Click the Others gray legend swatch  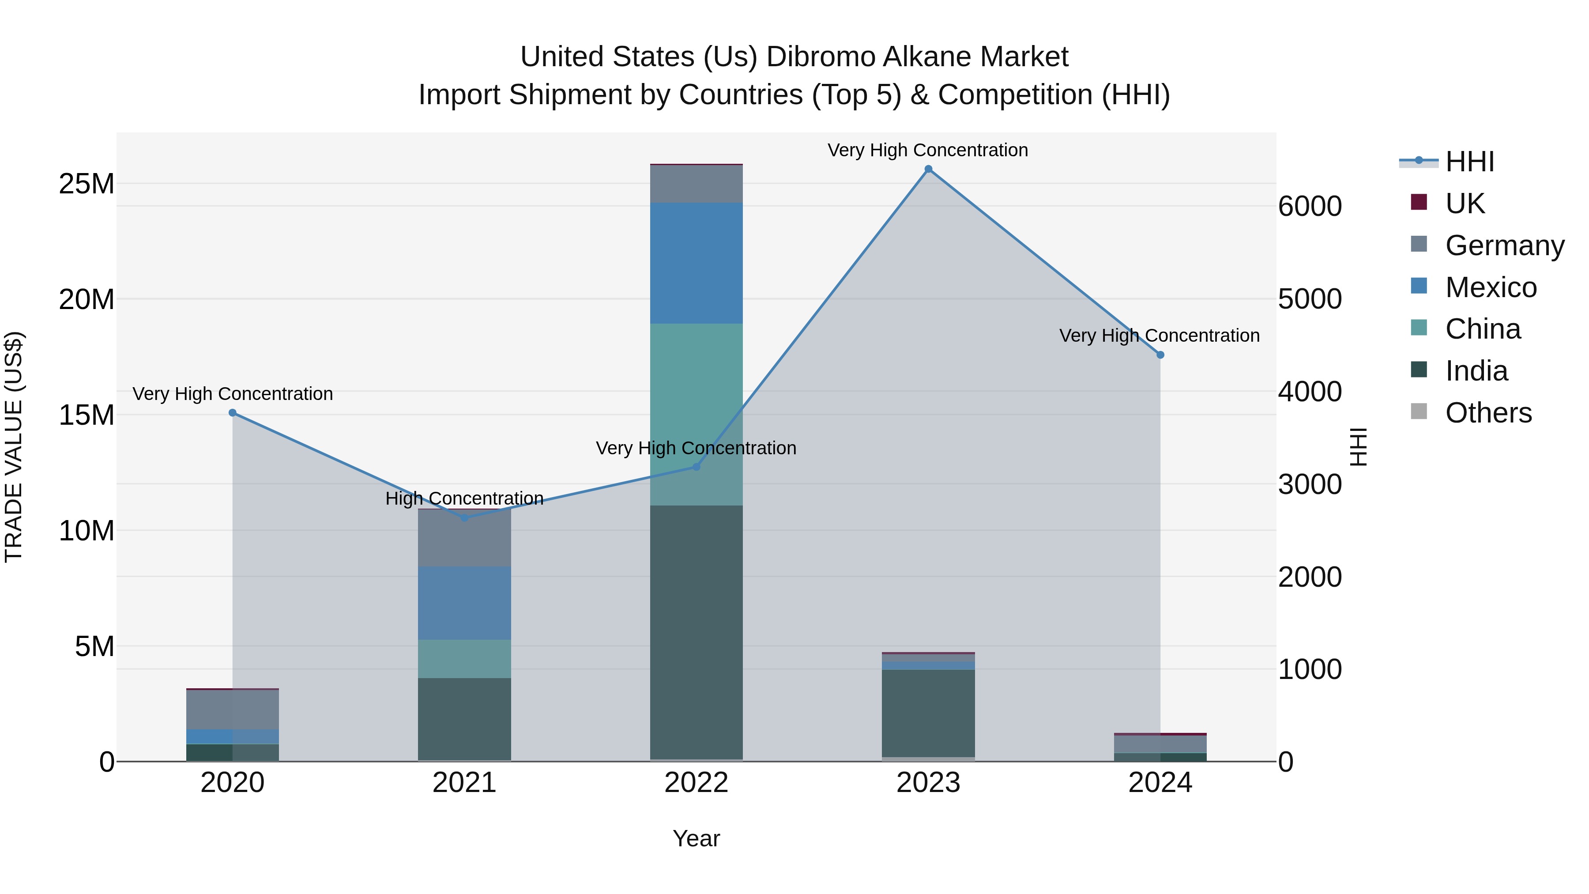click(1419, 411)
